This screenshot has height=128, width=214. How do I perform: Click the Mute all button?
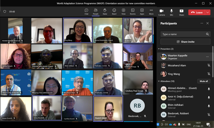click(x=204, y=81)
